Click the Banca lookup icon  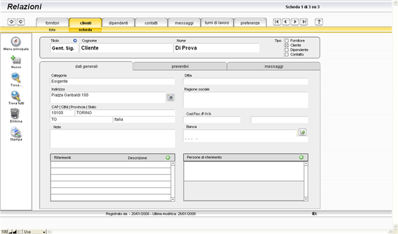click(303, 132)
